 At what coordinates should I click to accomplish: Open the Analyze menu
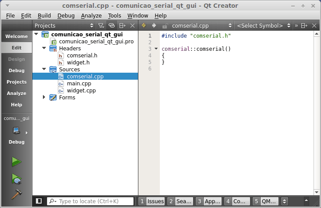click(91, 16)
